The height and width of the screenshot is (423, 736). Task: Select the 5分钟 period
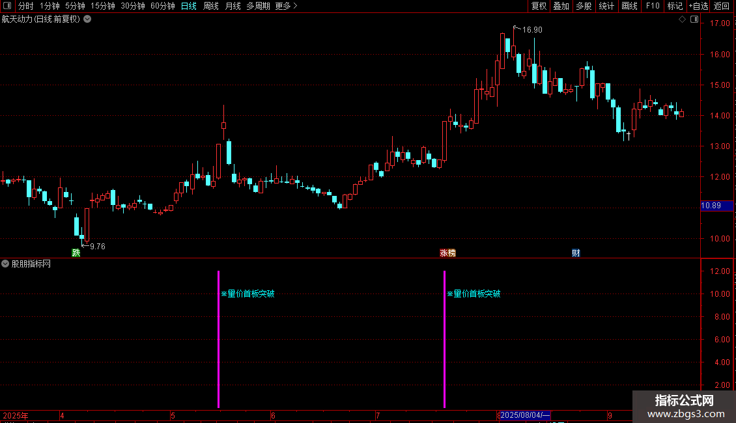point(75,6)
